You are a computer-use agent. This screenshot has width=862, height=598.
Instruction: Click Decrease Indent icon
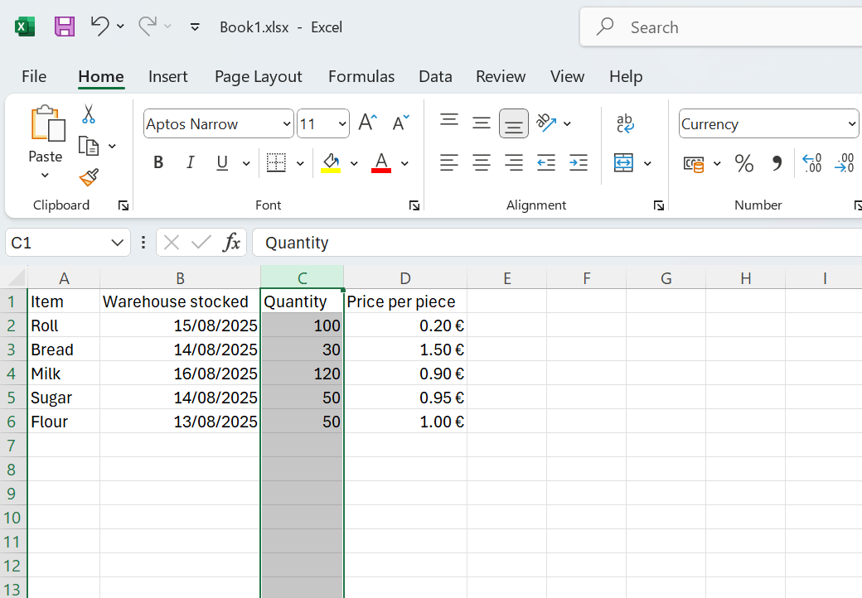click(546, 162)
